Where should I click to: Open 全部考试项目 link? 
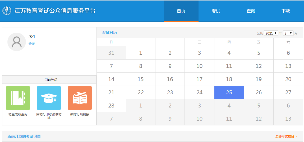tap(286, 136)
